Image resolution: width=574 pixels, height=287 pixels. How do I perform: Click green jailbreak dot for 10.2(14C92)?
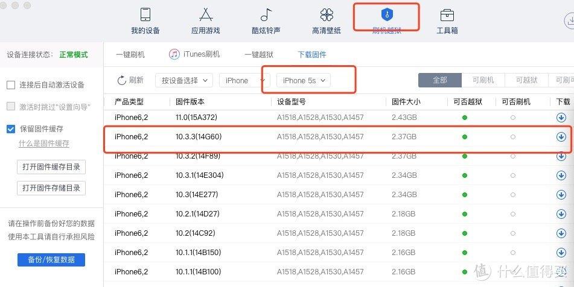(465, 233)
